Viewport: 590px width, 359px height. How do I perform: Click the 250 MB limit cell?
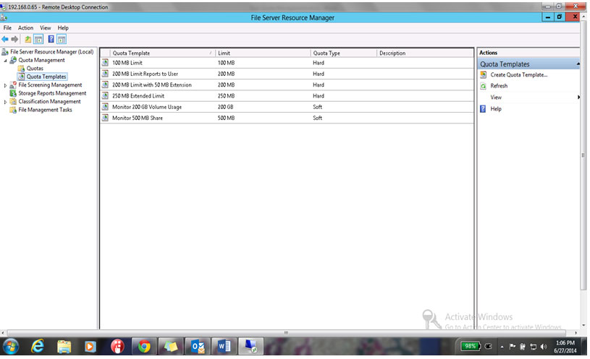(x=226, y=96)
